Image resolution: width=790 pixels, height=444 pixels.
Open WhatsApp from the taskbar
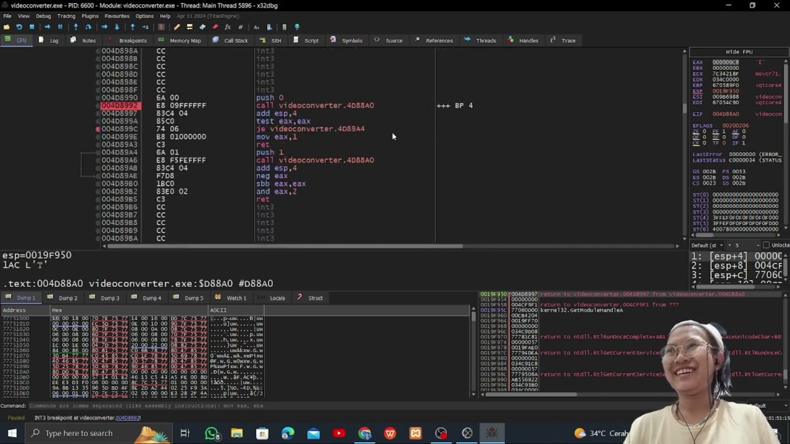[x=212, y=433]
